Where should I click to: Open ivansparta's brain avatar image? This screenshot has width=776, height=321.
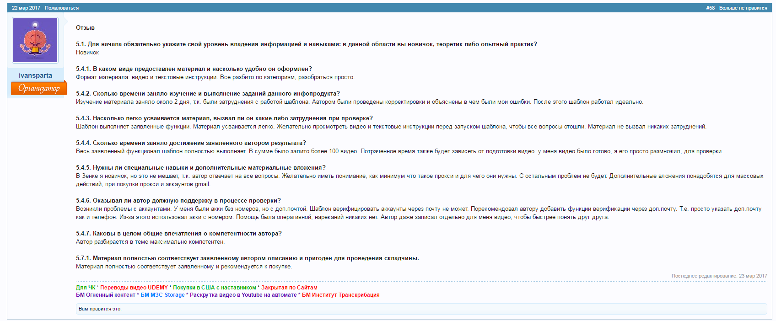(x=35, y=40)
